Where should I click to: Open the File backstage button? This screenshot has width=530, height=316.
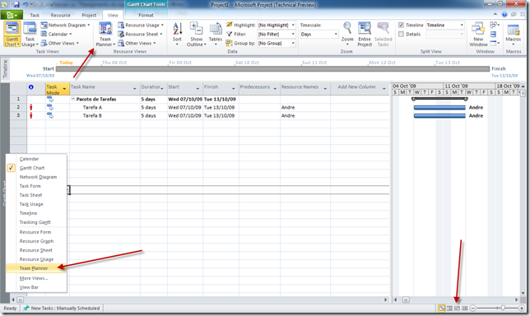tap(12, 15)
